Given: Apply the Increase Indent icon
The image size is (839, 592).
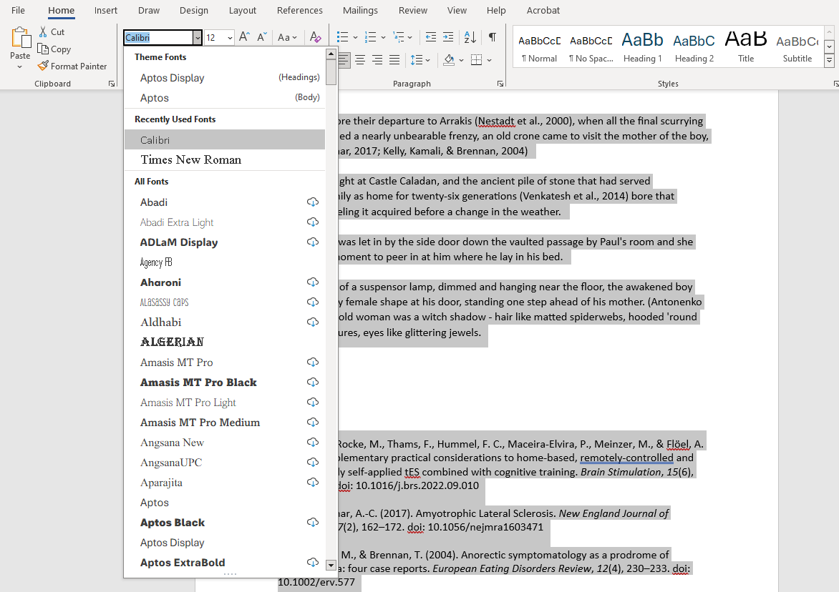Looking at the screenshot, I should 447,36.
